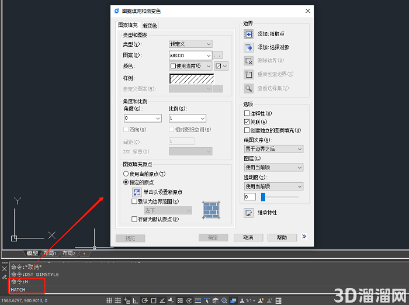The image size is (409, 305).
Task: Add new layout with plus tab
Action: 84,254
